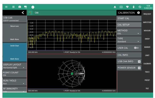
Task: Open the RUN / HOLD dropdown
Action: tap(14, 82)
